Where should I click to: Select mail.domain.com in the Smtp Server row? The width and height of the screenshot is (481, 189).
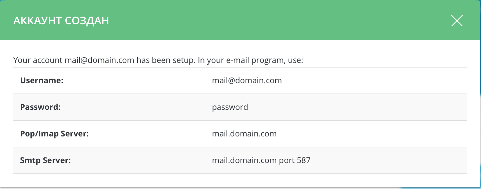point(244,160)
